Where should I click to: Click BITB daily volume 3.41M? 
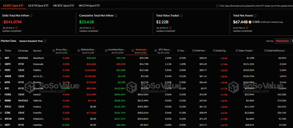click(x=283, y=82)
